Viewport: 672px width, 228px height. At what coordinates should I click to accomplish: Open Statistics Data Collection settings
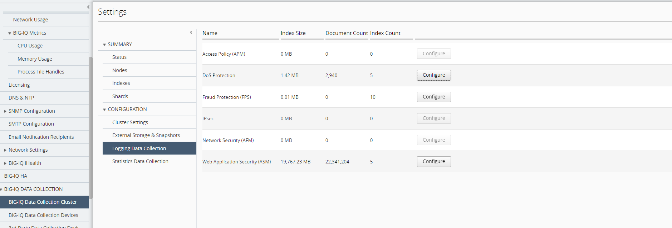(x=140, y=161)
